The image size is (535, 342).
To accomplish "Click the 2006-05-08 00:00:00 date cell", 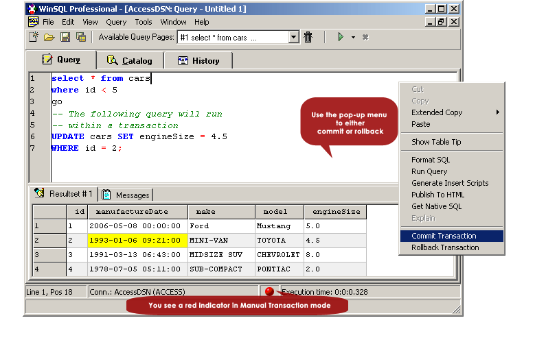I will 137,226.
